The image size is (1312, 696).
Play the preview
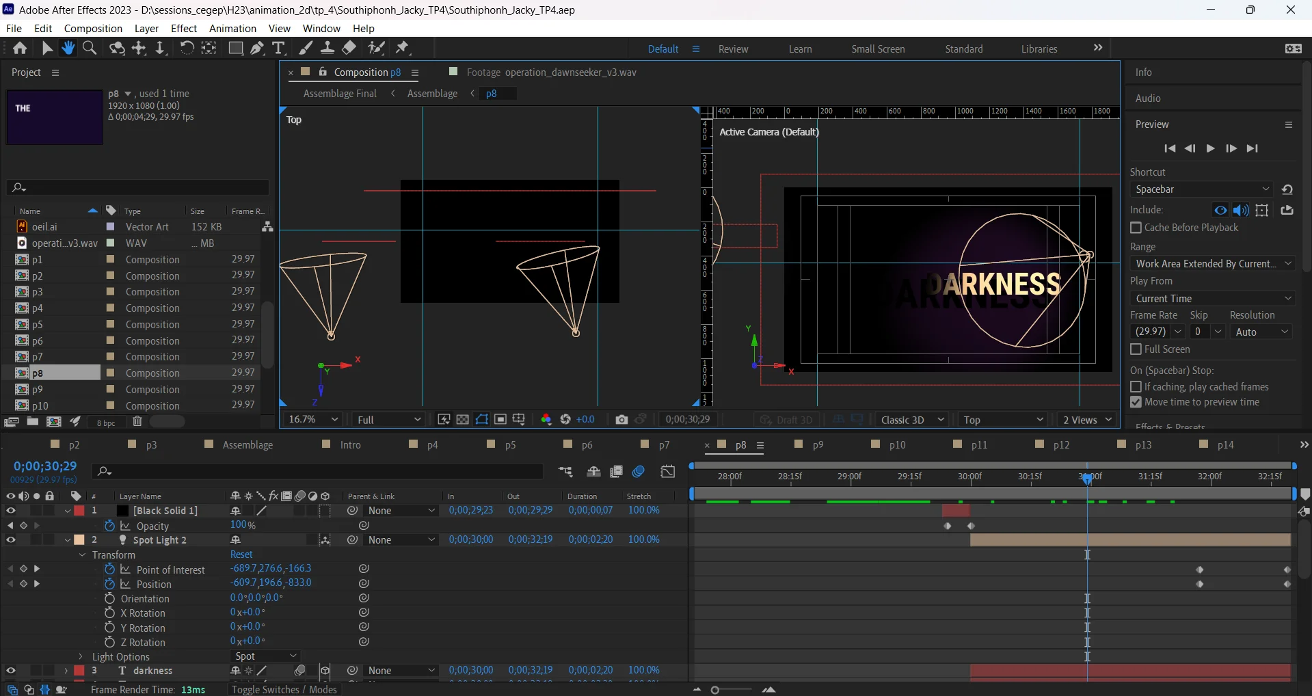click(x=1210, y=148)
